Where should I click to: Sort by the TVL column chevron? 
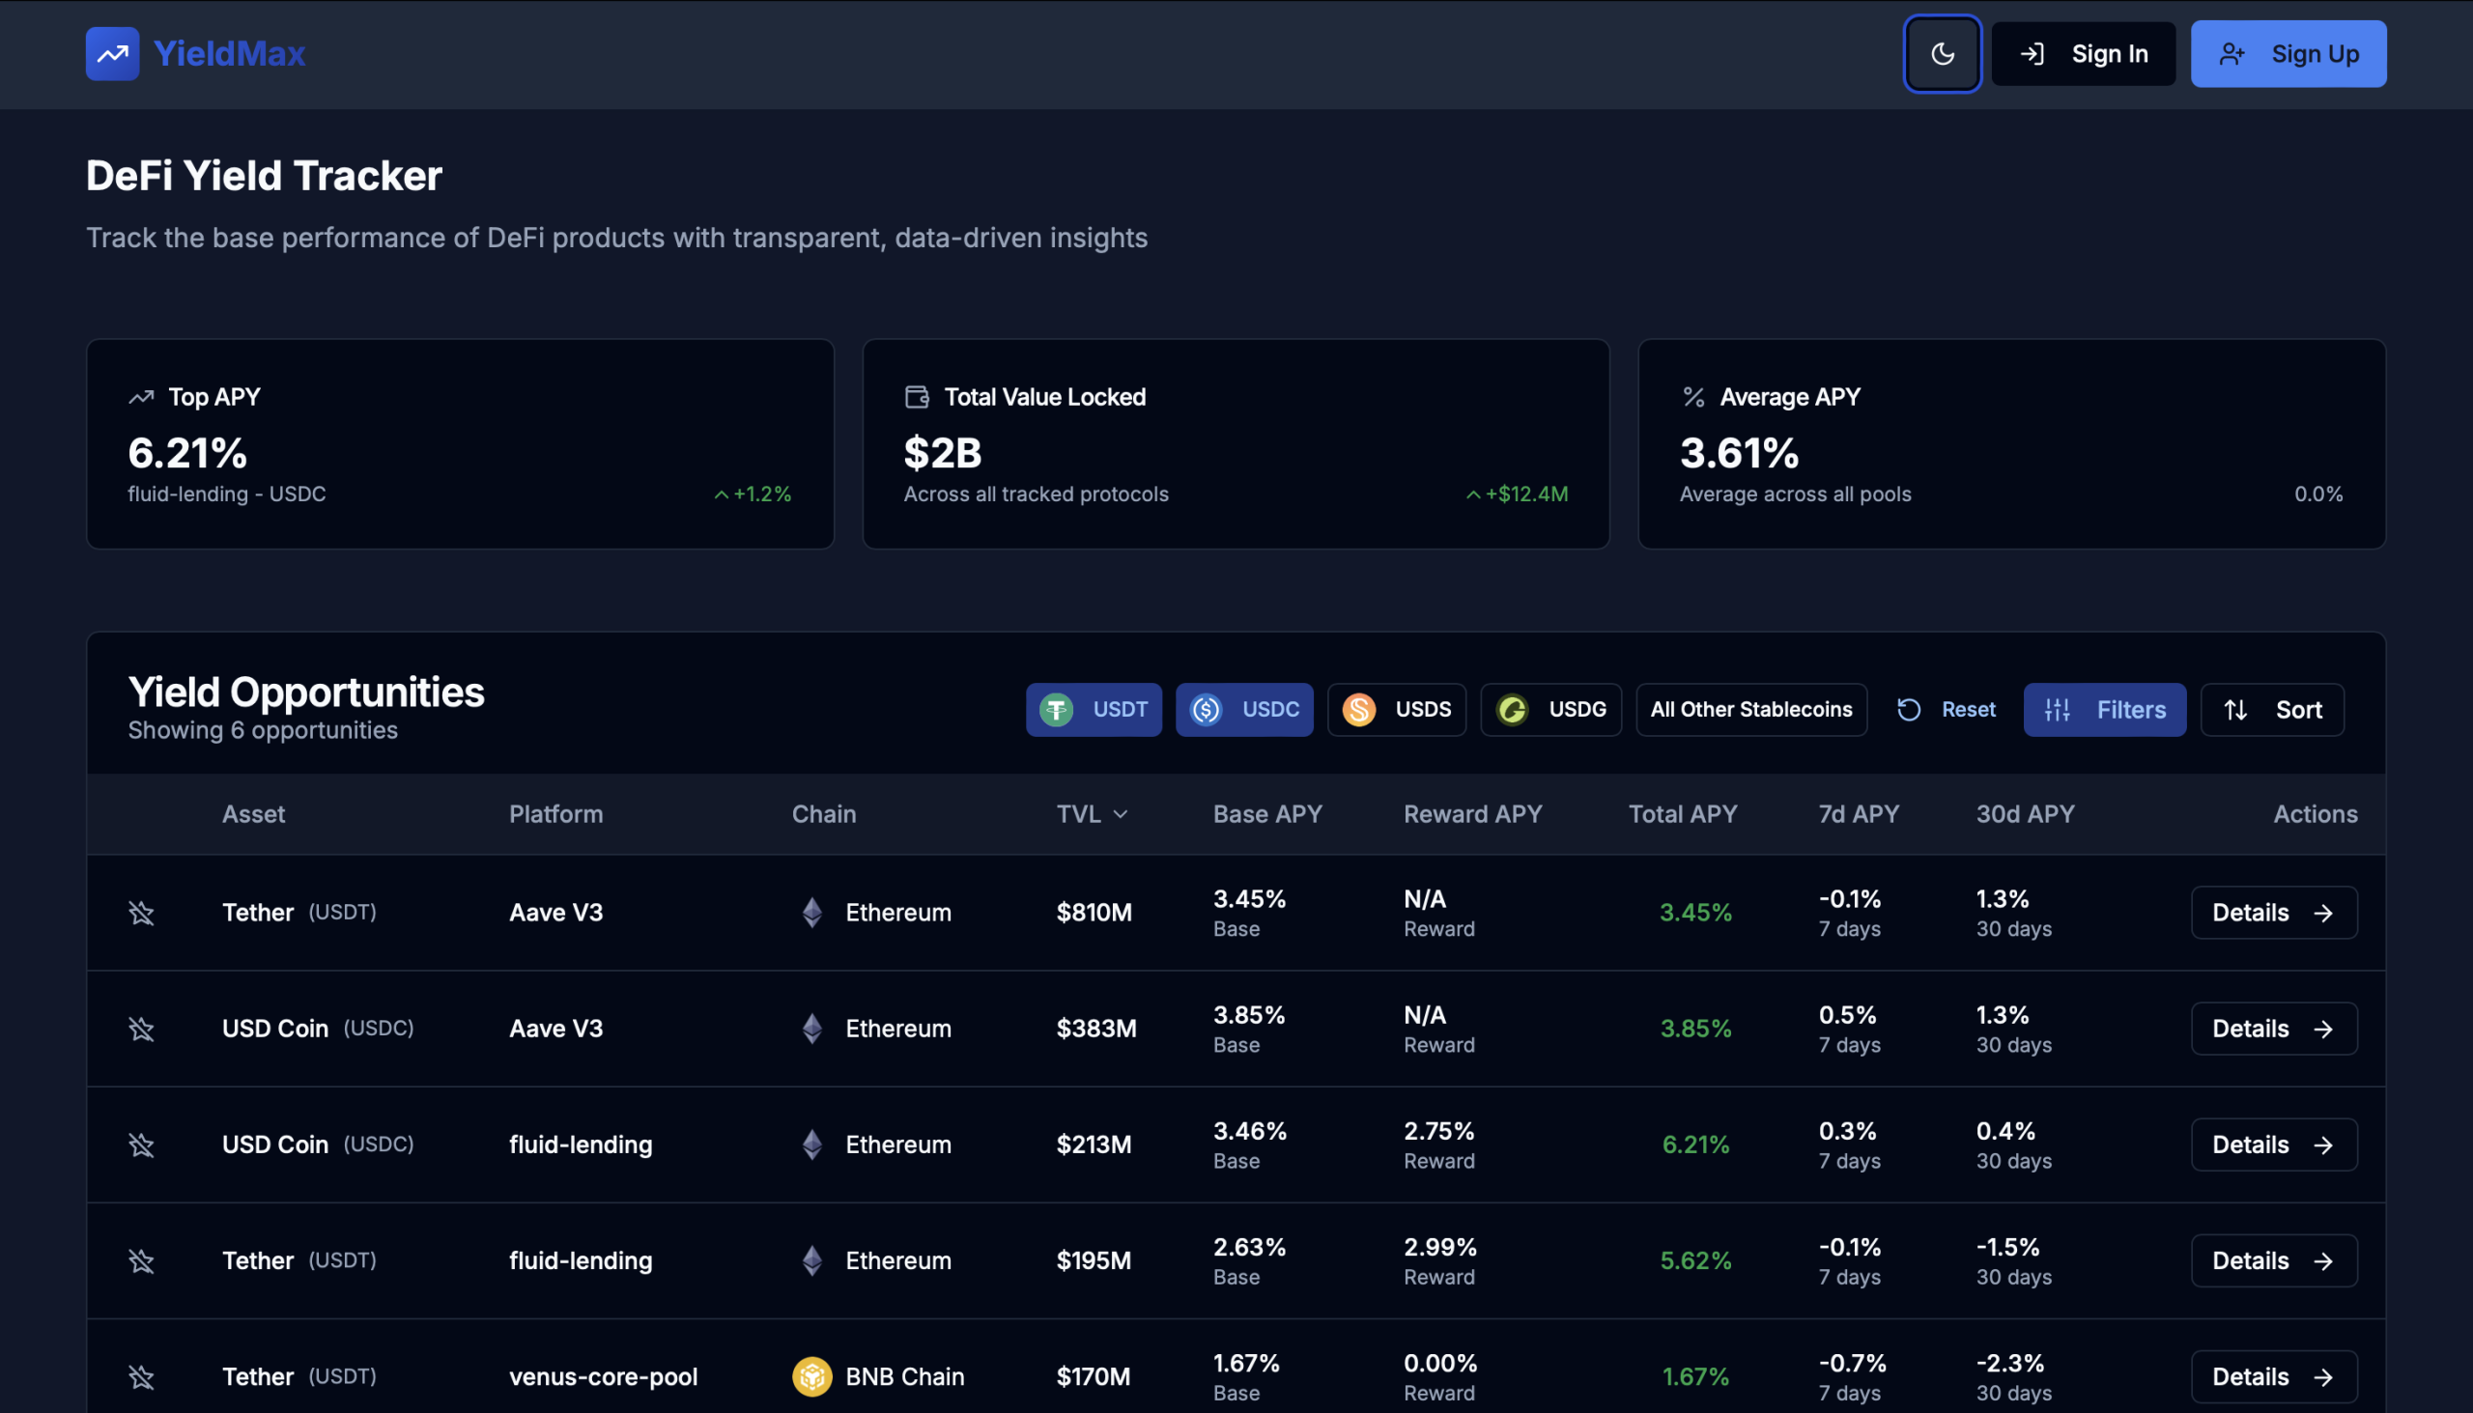pyautogui.click(x=1121, y=814)
